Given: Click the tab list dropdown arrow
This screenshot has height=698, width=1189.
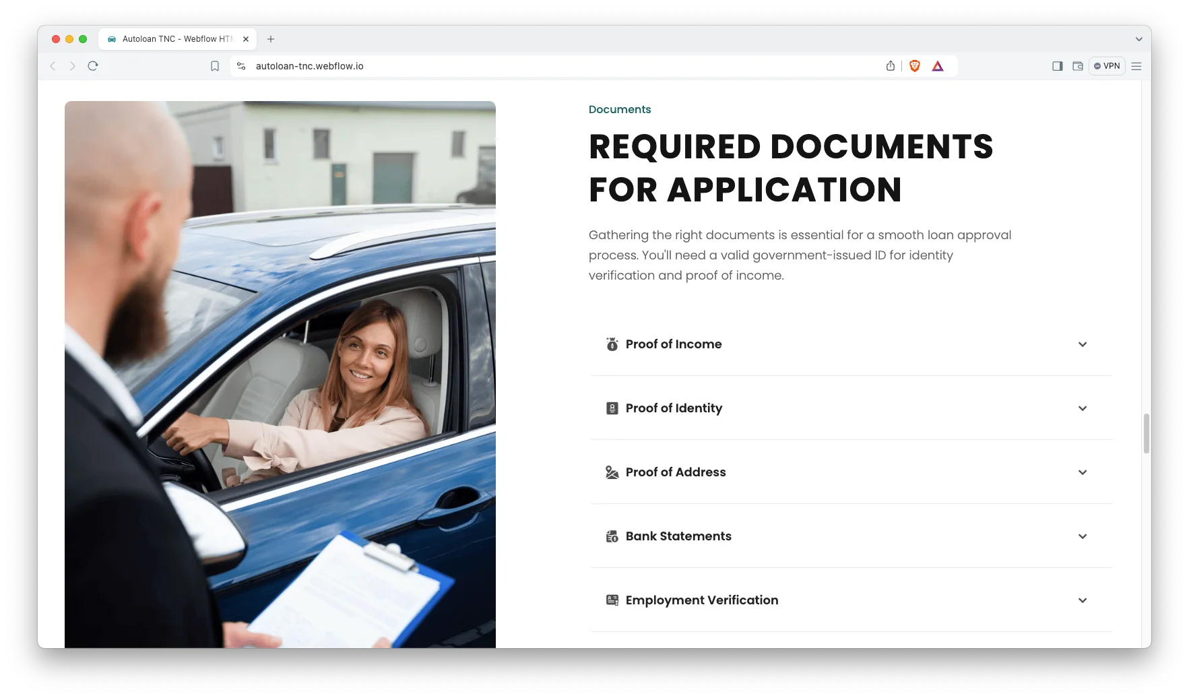Looking at the screenshot, I should (1138, 39).
